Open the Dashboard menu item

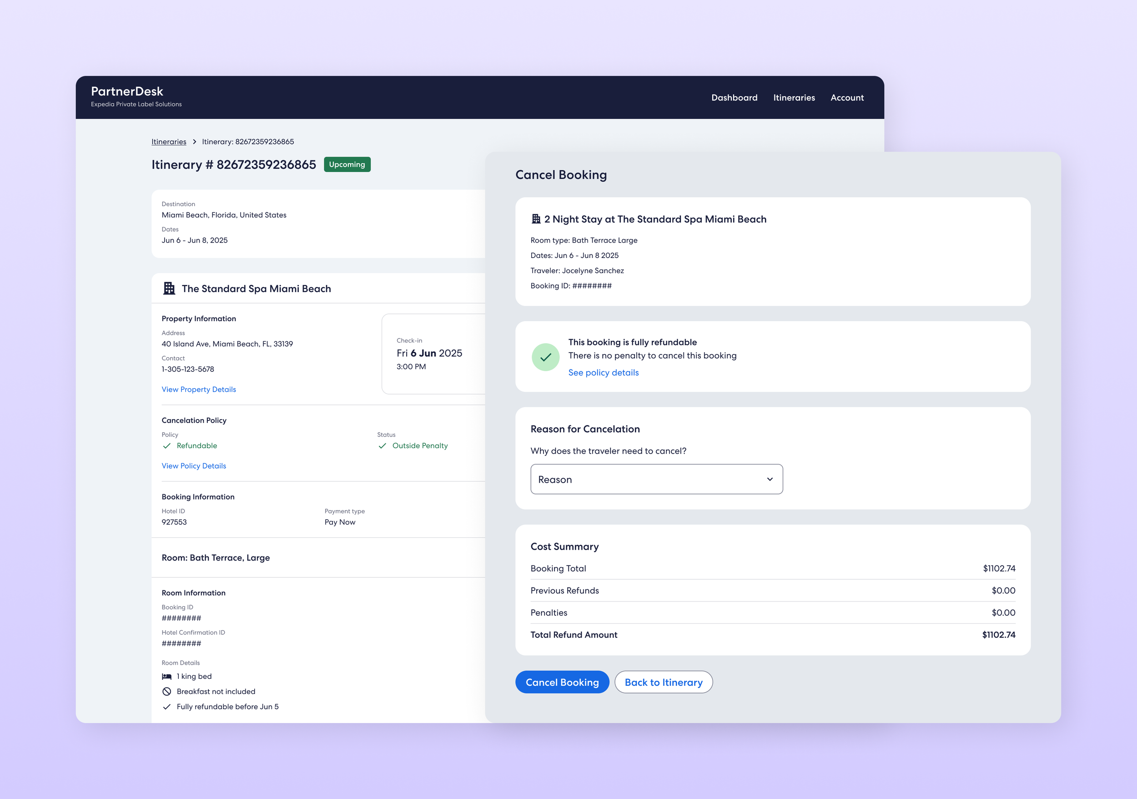734,97
